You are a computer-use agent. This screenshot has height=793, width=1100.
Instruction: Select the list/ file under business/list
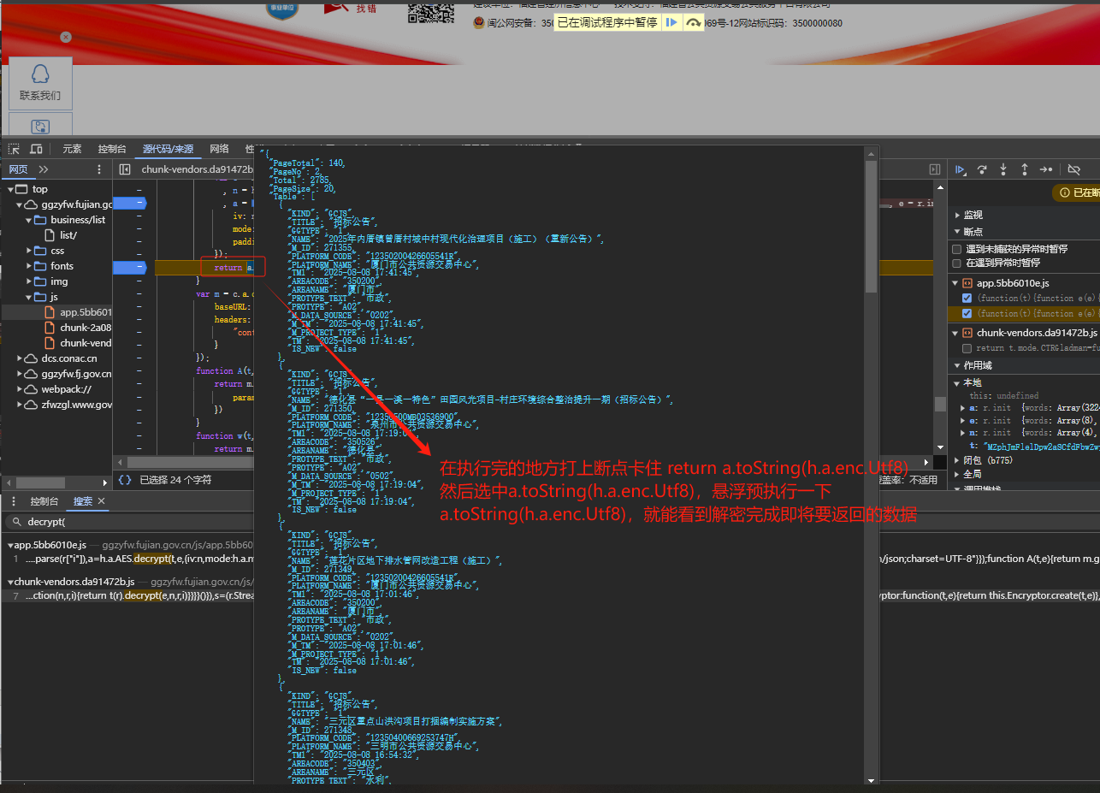(x=68, y=235)
